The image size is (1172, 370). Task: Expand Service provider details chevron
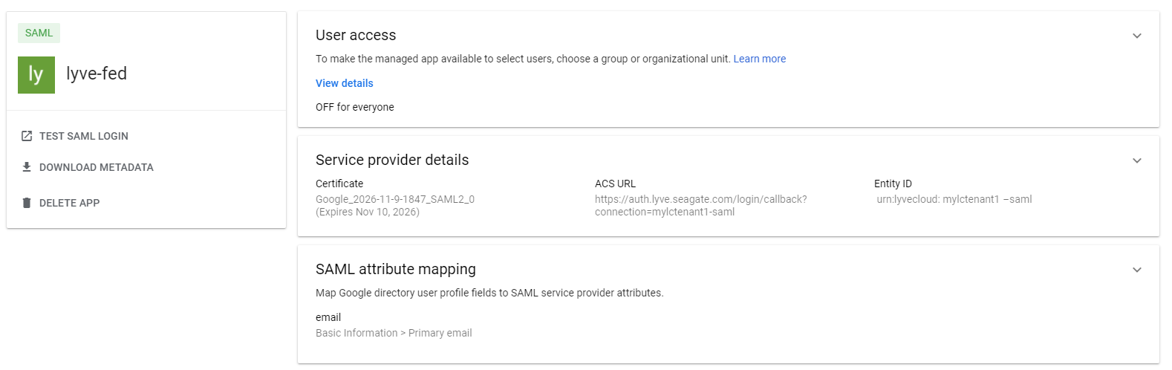click(1136, 160)
